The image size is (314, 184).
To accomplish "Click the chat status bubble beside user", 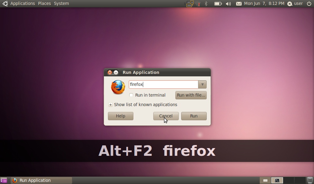I will tap(290, 4).
